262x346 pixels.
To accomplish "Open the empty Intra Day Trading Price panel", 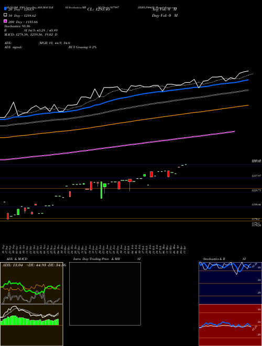I will (105, 294).
